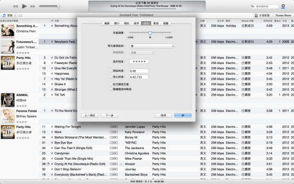Open the 媒體種類 media kind dropdown

(142, 53)
